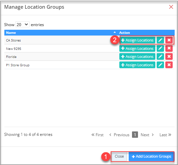
Task: Jump to the Last page
Action: click(165, 135)
